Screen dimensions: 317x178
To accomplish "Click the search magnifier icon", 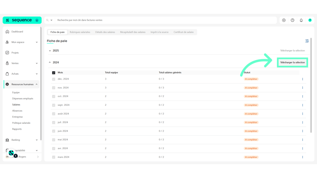I will click(x=47, y=20).
